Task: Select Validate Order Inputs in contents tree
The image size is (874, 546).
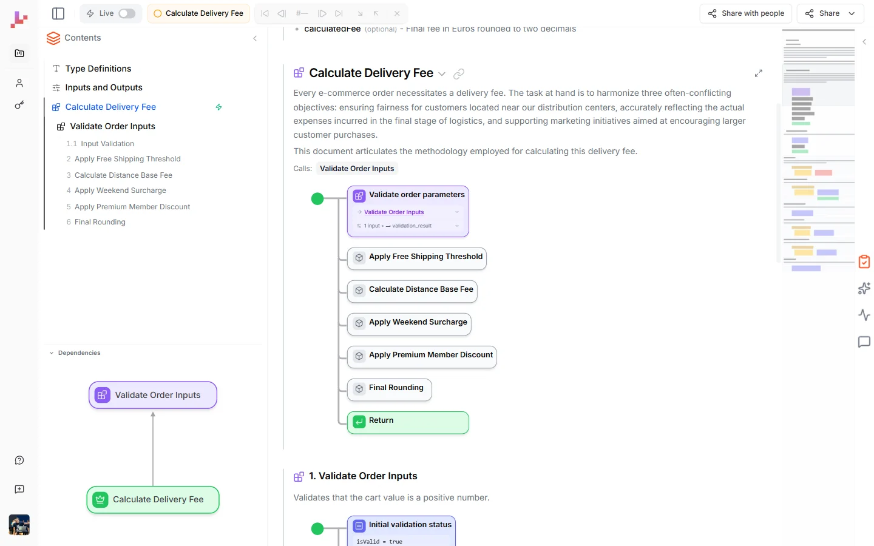Action: (112, 126)
